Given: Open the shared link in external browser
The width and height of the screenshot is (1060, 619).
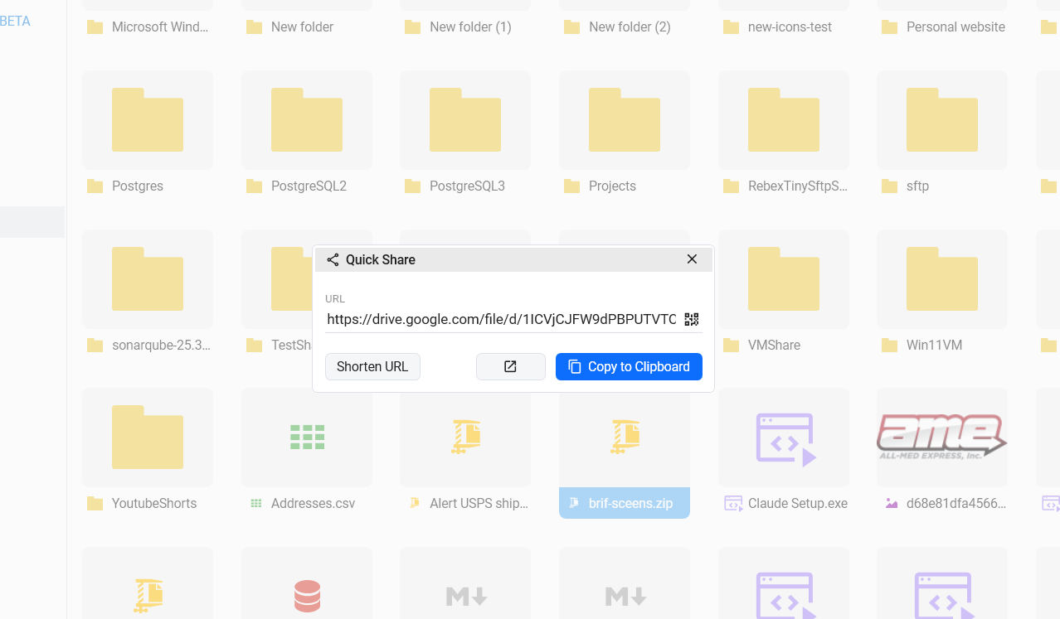Looking at the screenshot, I should pyautogui.click(x=510, y=366).
